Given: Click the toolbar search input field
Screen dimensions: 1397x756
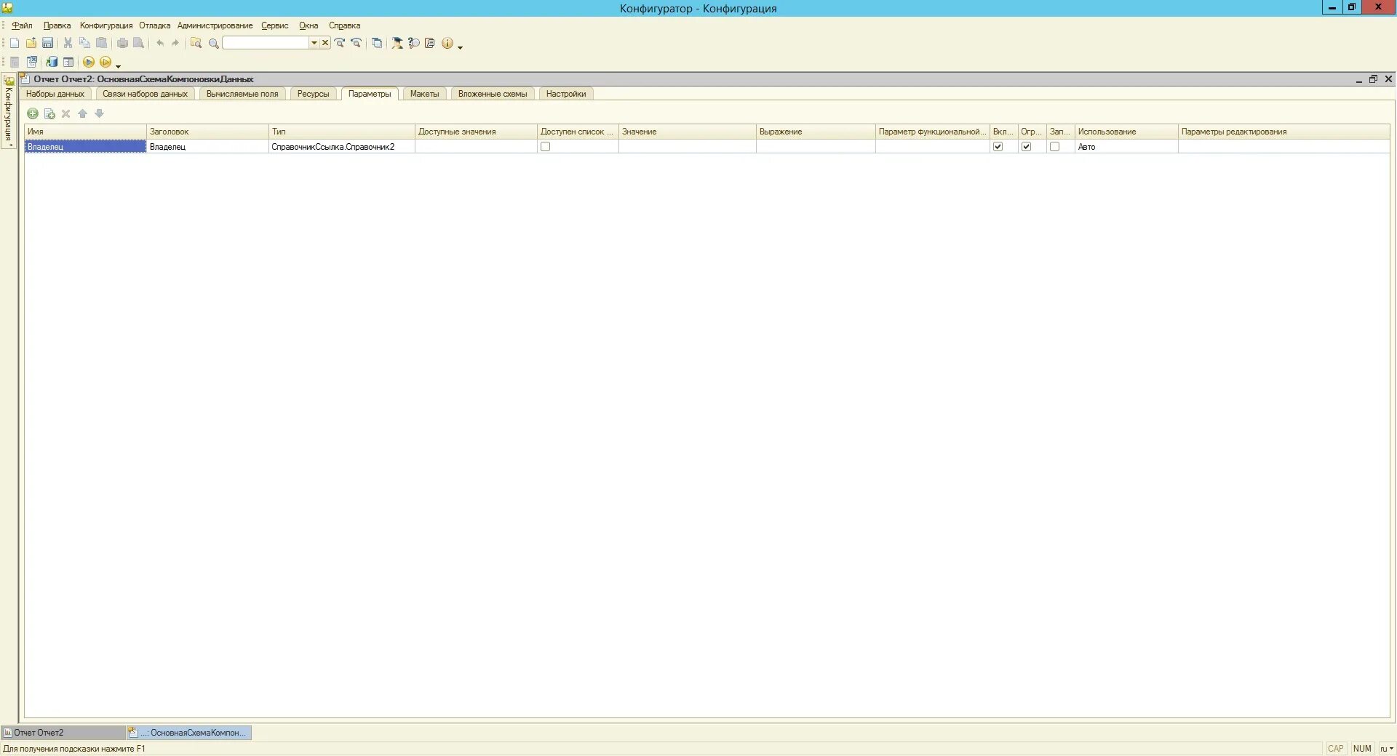Looking at the screenshot, I should pos(266,43).
